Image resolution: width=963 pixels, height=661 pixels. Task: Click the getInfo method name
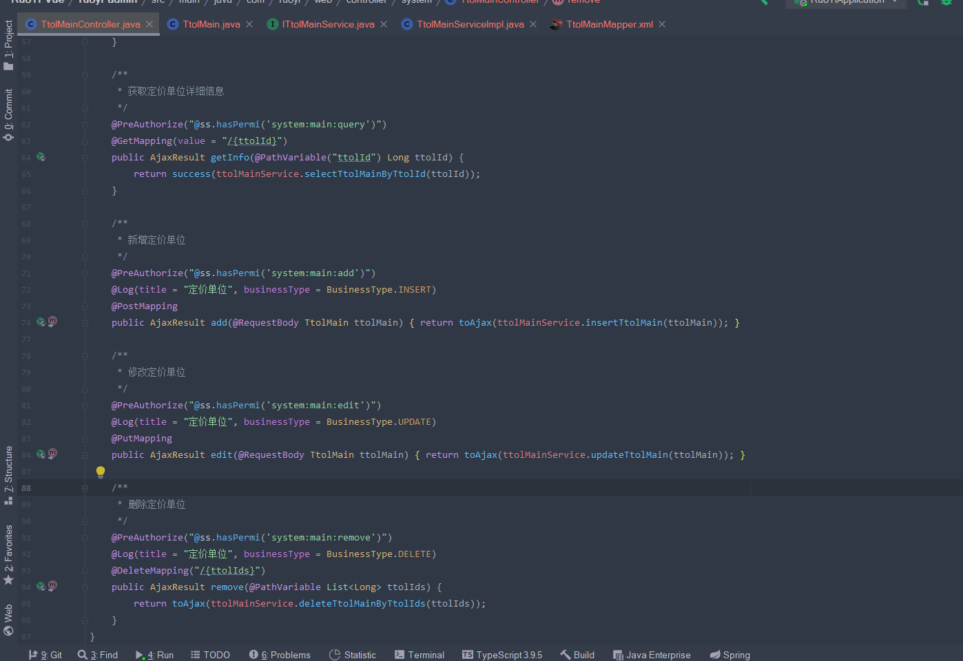(x=230, y=157)
